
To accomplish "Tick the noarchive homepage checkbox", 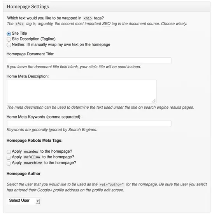I will 9,163.
